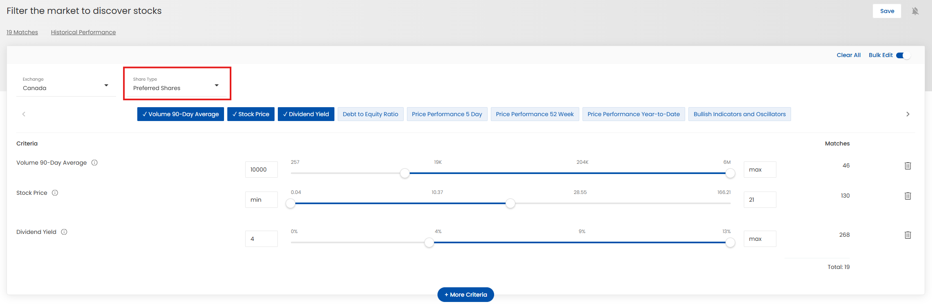Delete the Volume 90-Day Average criterion
Image resolution: width=932 pixels, height=304 pixels.
point(908,166)
